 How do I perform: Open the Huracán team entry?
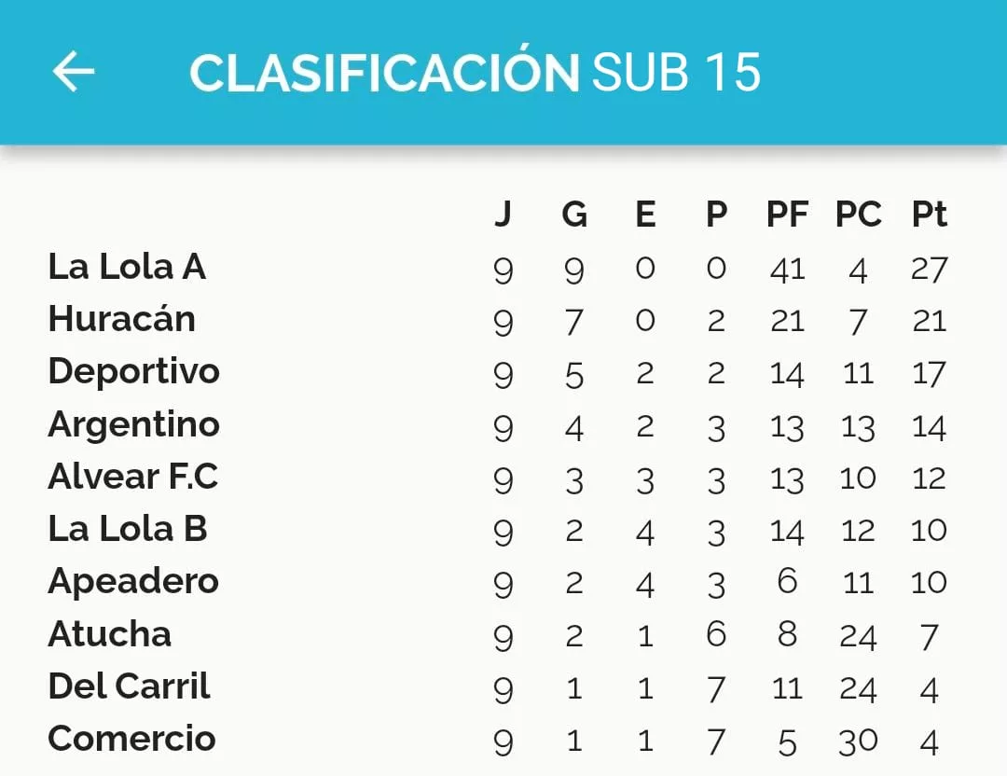pos(122,319)
